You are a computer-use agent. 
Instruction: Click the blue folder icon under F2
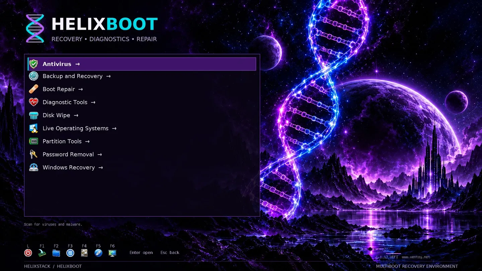[56, 253]
